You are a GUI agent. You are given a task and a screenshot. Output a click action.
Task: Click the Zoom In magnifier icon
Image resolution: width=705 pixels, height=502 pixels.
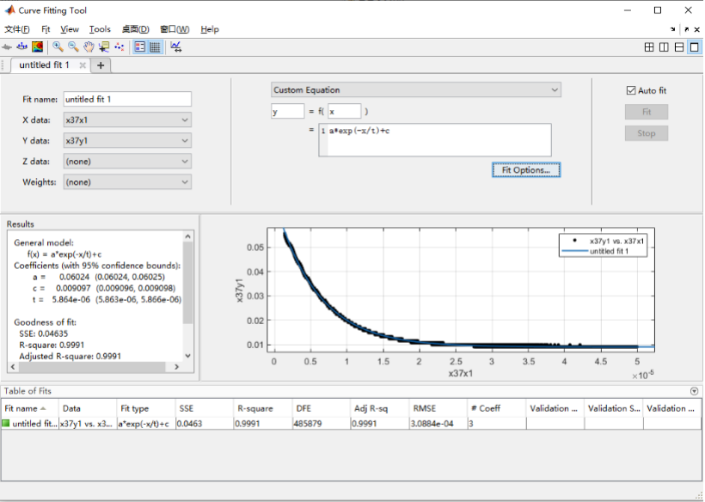pyautogui.click(x=58, y=47)
